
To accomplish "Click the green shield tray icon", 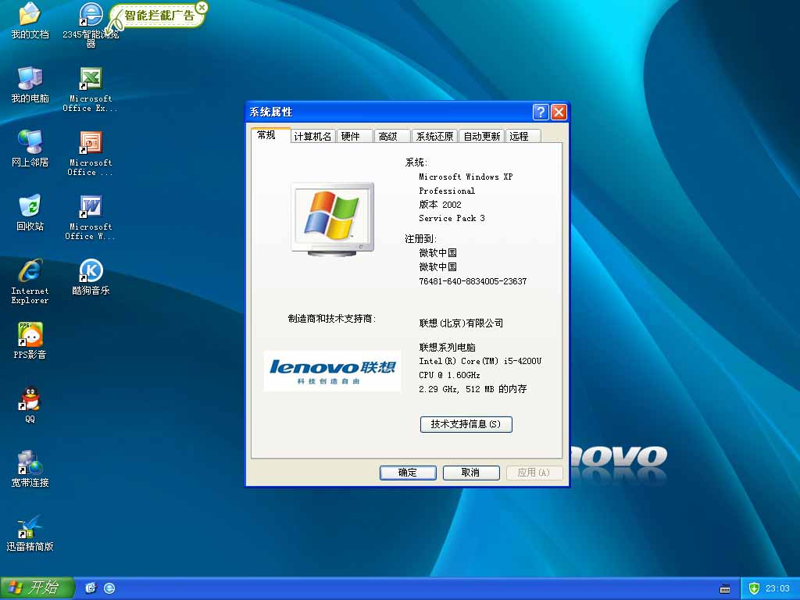I will click(x=754, y=588).
